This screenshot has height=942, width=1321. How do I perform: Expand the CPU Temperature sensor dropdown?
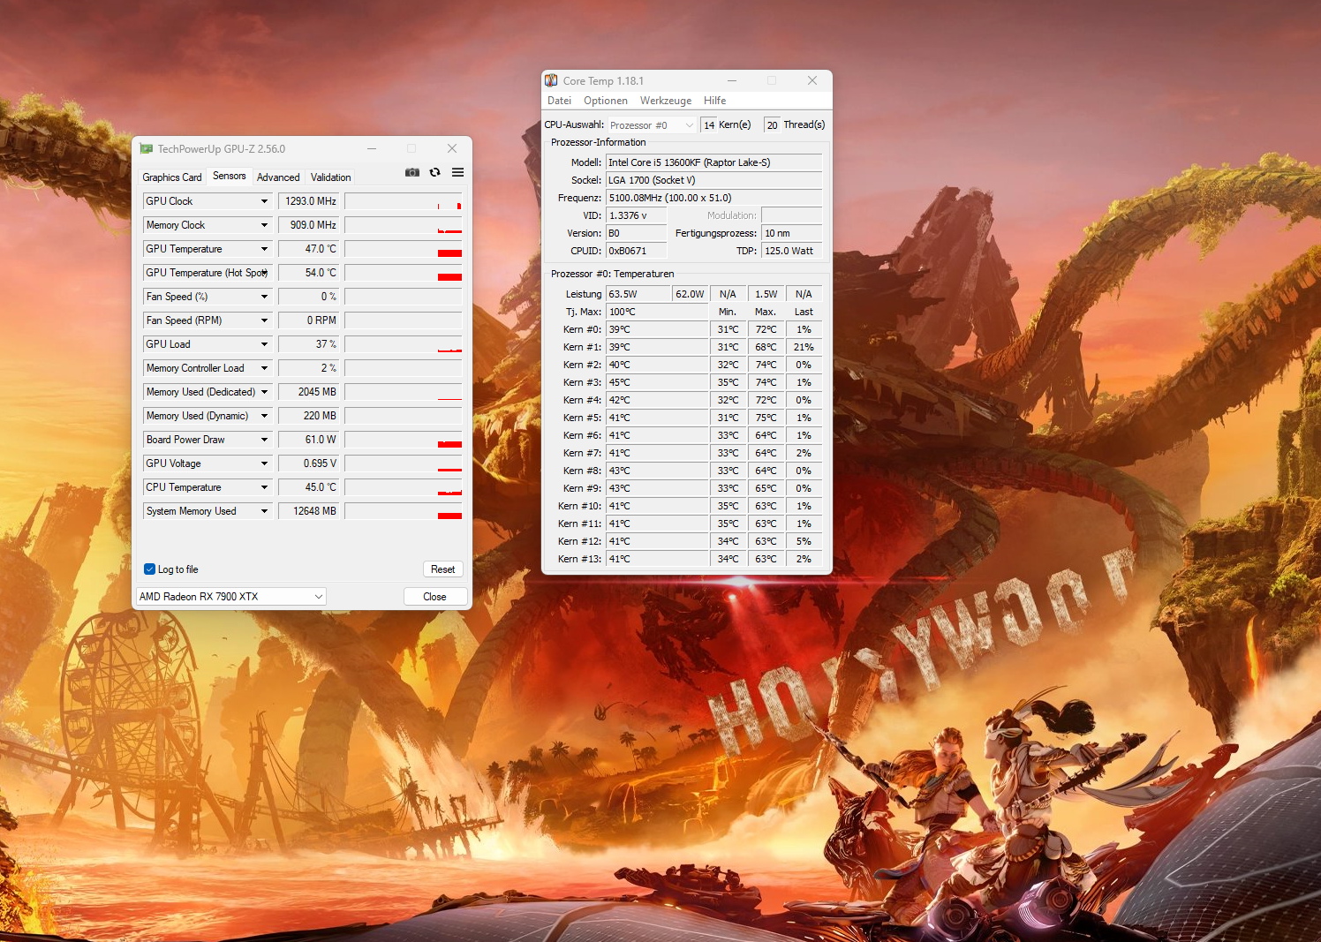(x=264, y=487)
